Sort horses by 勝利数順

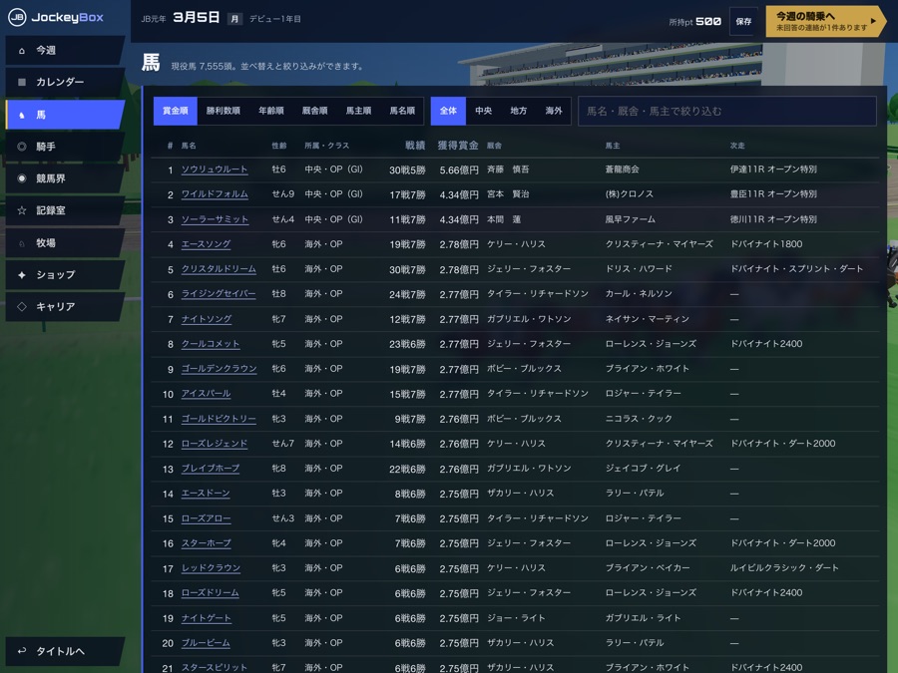point(224,111)
